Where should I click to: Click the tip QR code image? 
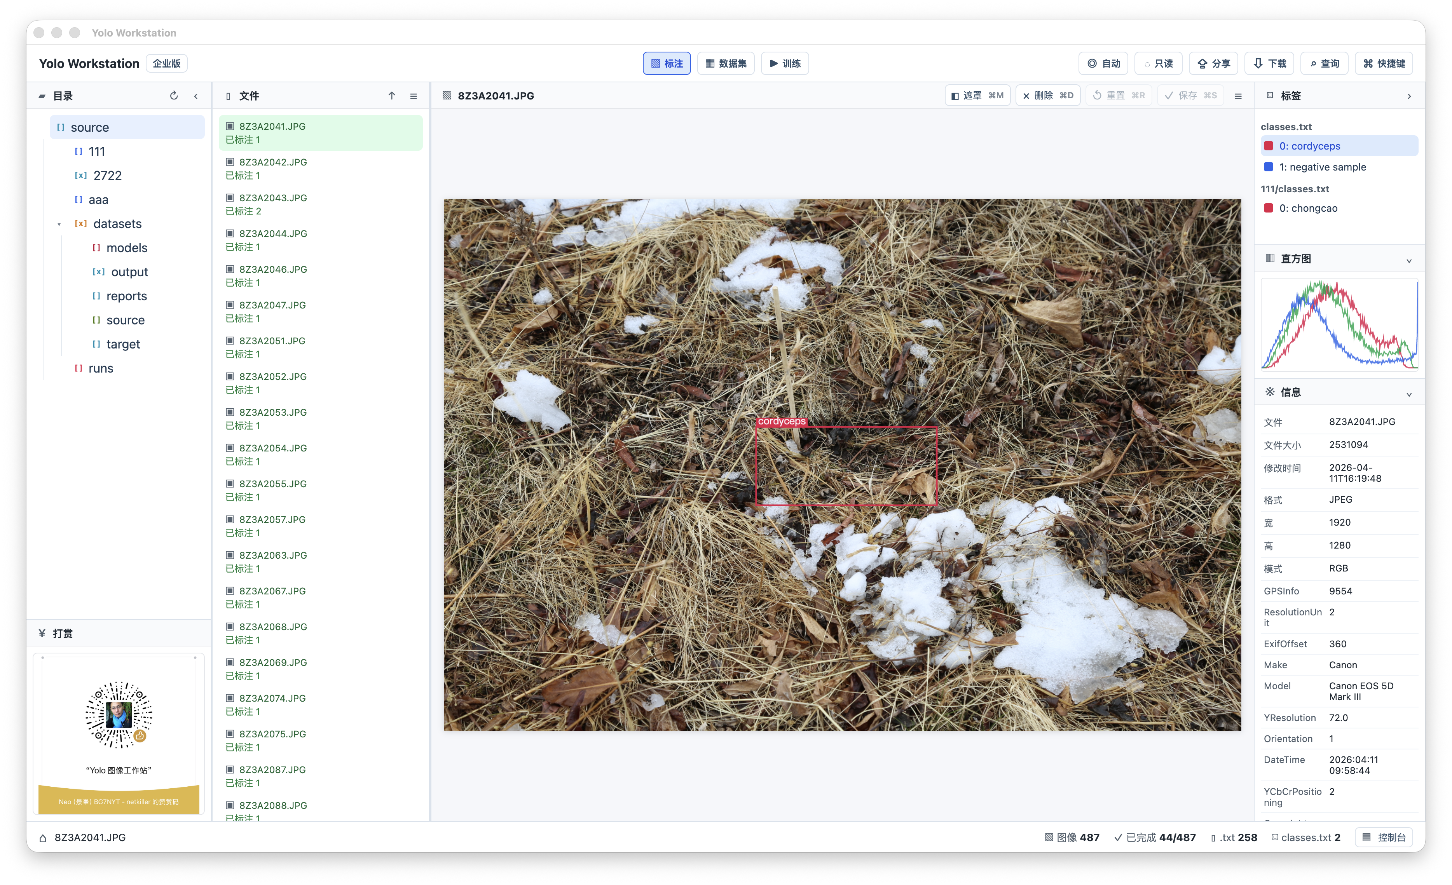point(119,715)
